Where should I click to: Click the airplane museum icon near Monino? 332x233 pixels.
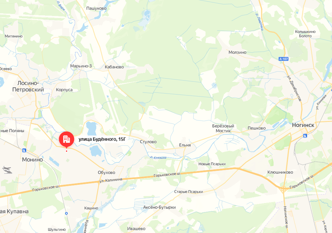click(x=7, y=170)
